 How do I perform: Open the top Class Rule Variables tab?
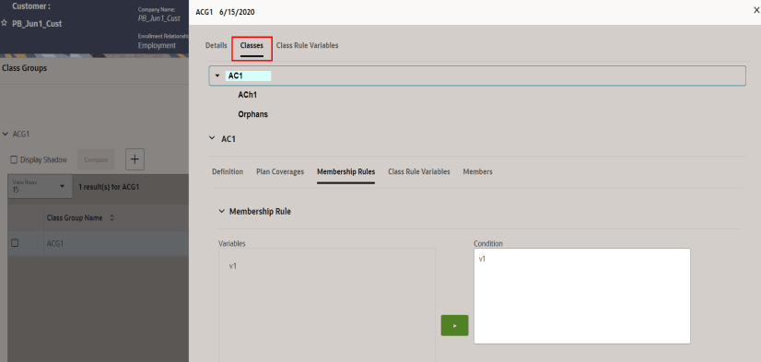tap(307, 46)
